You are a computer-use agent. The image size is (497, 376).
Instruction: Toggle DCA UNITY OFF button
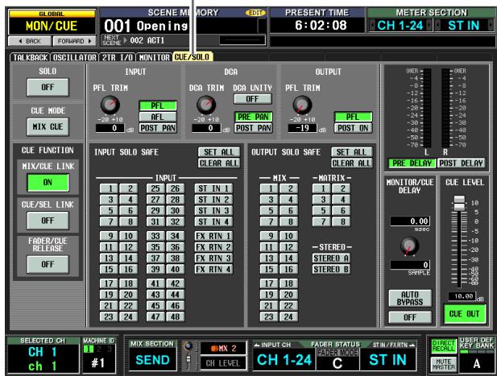(253, 99)
